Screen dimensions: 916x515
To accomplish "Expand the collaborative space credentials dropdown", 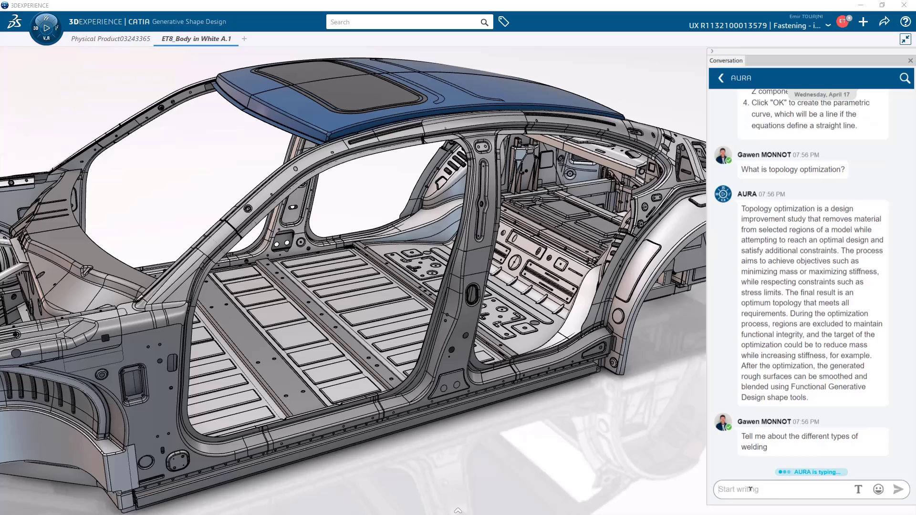I will click(828, 25).
